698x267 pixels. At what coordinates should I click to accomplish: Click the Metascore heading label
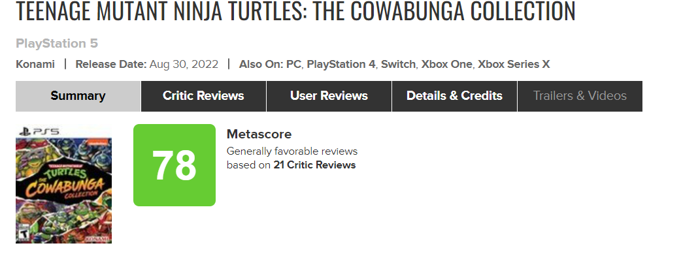point(259,134)
